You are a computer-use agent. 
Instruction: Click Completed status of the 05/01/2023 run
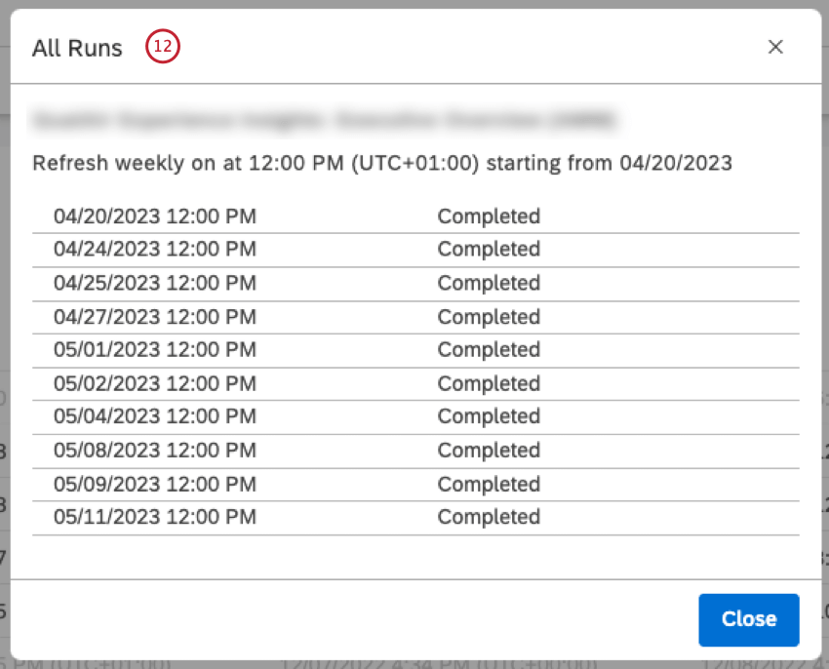click(x=489, y=349)
